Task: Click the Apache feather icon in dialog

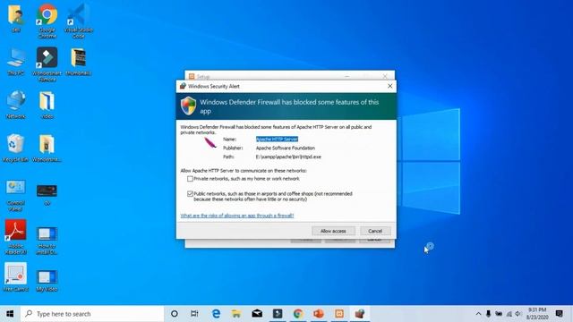Action: (210, 143)
